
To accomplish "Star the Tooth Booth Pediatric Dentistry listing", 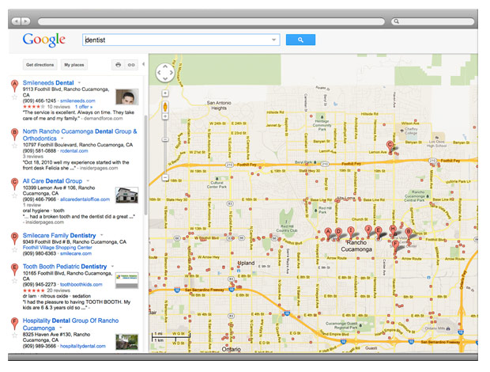I will pos(13,282).
